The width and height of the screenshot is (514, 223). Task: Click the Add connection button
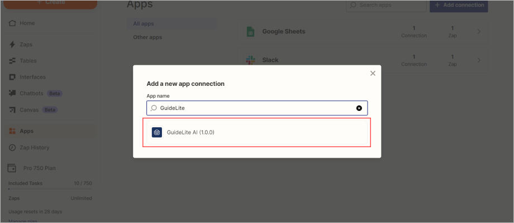click(x=459, y=5)
